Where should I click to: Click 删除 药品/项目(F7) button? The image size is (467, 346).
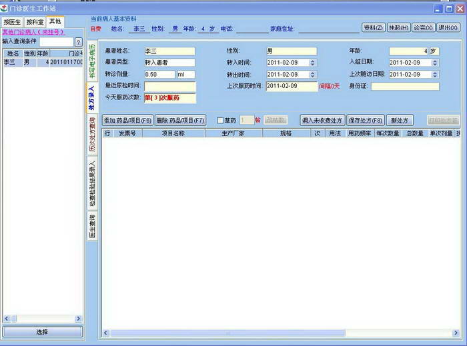pyautogui.click(x=181, y=121)
